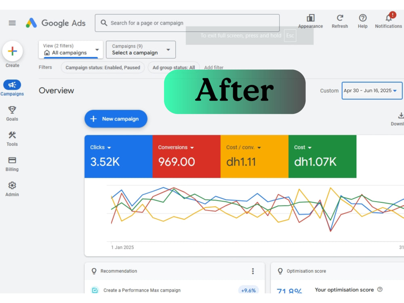Select the blue Clicks scorecard
Viewport: 404px width, 303px height.
tap(118, 156)
